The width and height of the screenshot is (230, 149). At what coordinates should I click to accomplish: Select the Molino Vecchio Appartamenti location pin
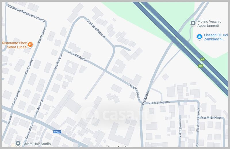193,23
